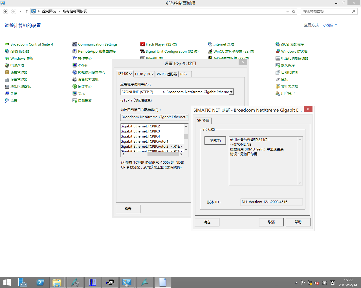This screenshot has width=361, height=288.
Task: Open WinCC 芯片卡终端 icon
Action: pyautogui.click(x=210, y=51)
